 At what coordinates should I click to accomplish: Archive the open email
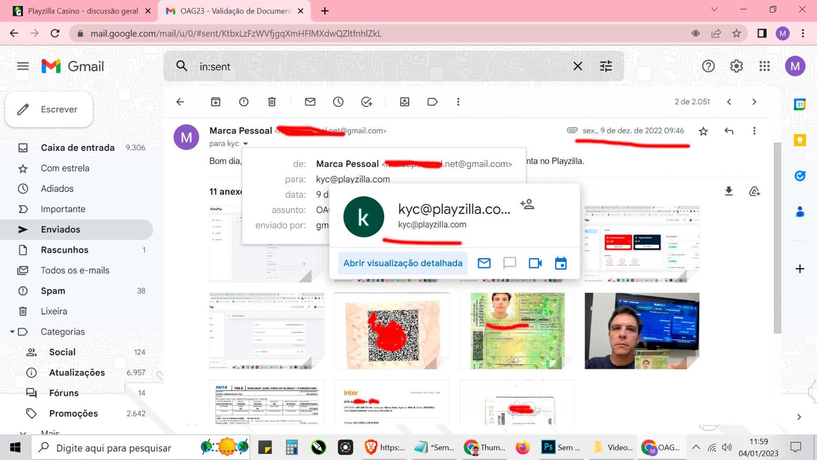216,102
